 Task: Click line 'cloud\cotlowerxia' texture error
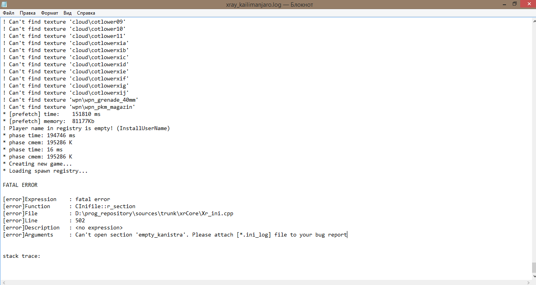tap(66, 43)
